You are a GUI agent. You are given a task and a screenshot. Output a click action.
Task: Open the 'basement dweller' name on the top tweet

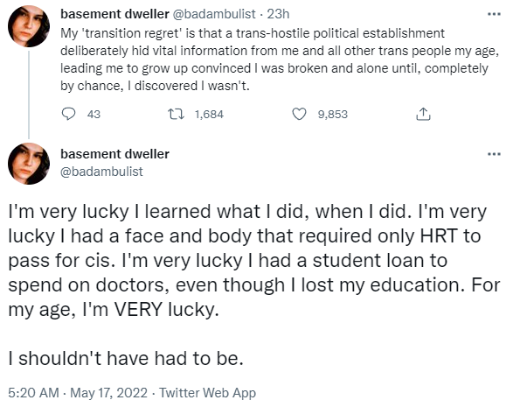pyautogui.click(x=114, y=14)
